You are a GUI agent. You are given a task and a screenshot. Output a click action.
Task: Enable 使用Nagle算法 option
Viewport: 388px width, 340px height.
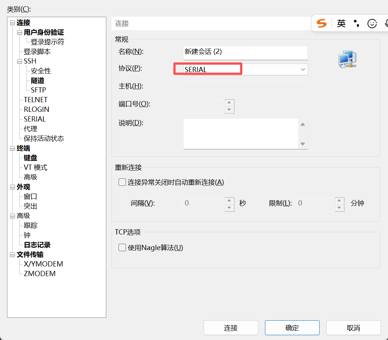(x=122, y=247)
